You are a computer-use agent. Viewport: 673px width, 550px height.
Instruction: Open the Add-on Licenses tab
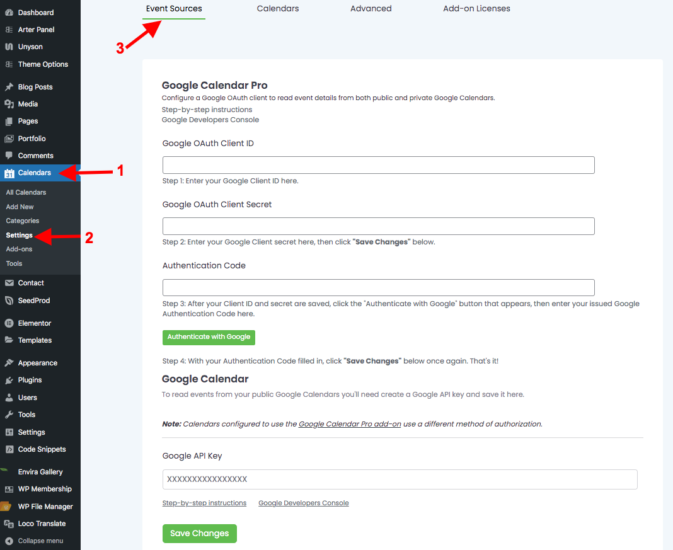[x=476, y=9]
